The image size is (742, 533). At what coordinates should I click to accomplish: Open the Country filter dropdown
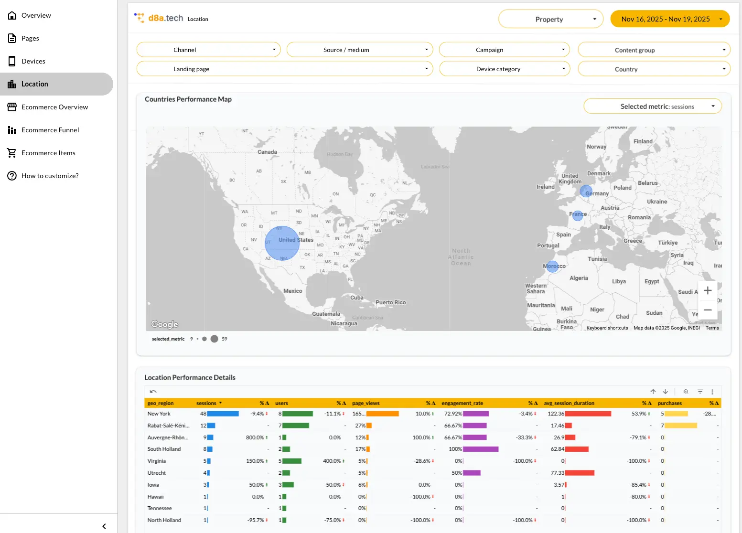[654, 69]
